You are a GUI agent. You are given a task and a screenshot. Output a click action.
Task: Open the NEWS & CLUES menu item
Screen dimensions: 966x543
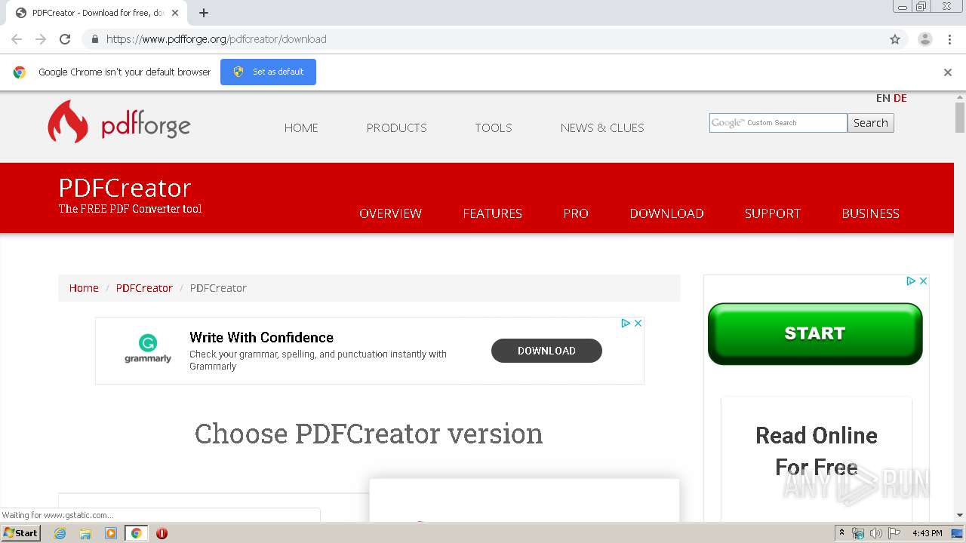point(602,127)
